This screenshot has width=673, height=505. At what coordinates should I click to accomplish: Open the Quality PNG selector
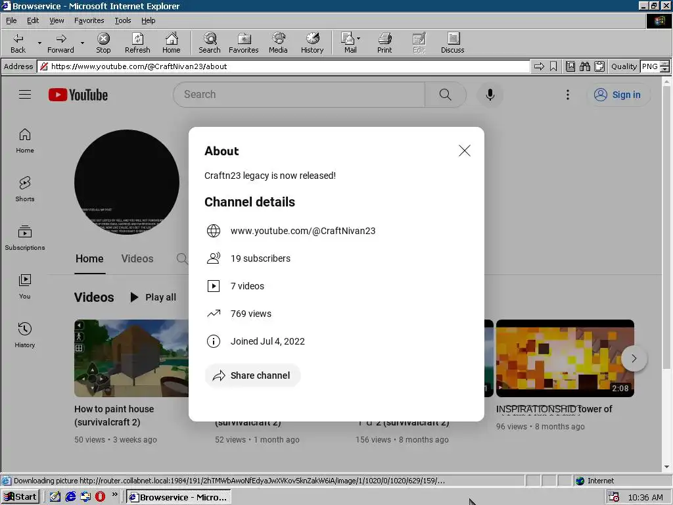coord(654,66)
